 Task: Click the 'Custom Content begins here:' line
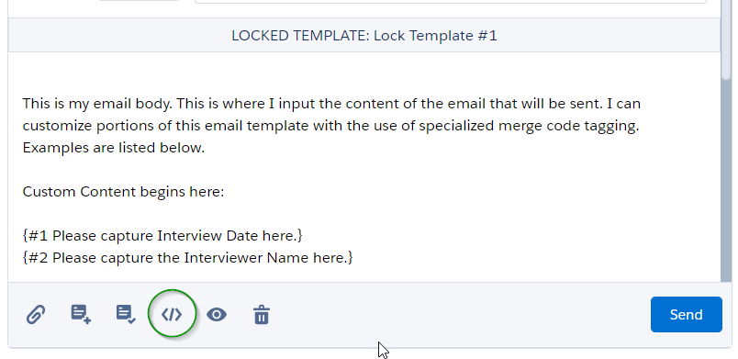(x=123, y=192)
